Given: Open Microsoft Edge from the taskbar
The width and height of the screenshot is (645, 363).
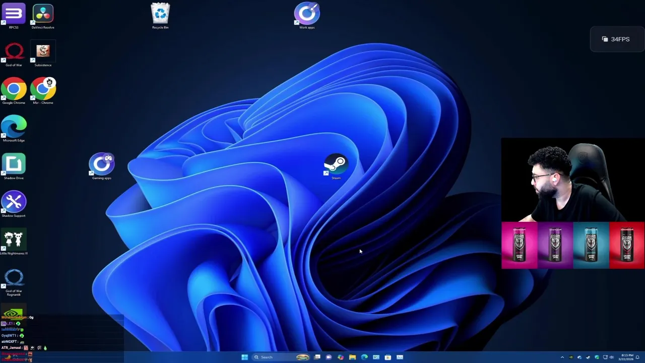Looking at the screenshot, I should tap(364, 357).
